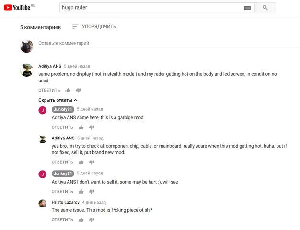Like Hristo Lazarov's comment
The image size is (300, 230).
coord(81,220)
